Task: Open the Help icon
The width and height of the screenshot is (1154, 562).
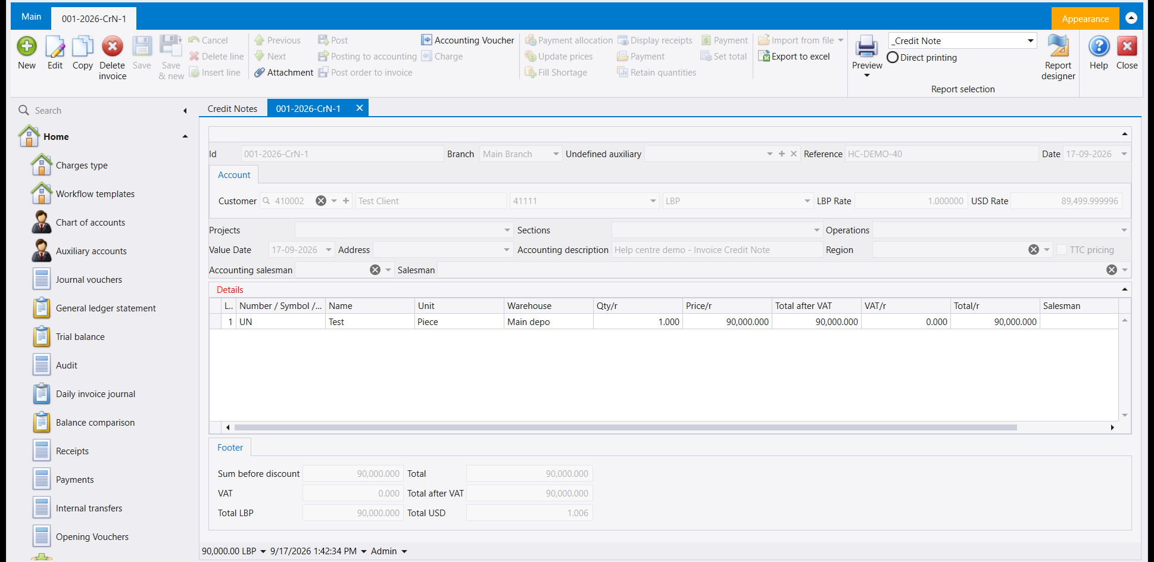Action: (x=1099, y=46)
